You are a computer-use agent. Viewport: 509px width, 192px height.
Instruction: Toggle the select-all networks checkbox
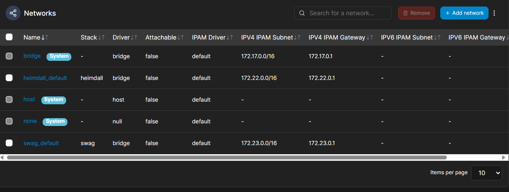[x=9, y=37]
